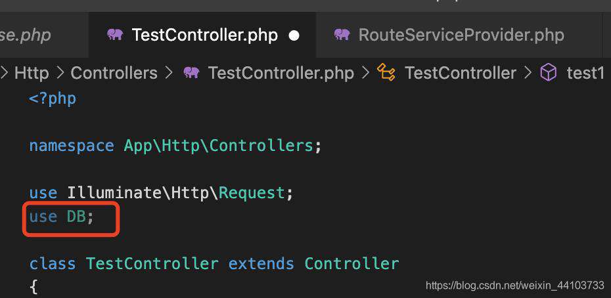Open the blog.csdn.net watermark link
The height and width of the screenshot is (298, 611).
coord(515,286)
